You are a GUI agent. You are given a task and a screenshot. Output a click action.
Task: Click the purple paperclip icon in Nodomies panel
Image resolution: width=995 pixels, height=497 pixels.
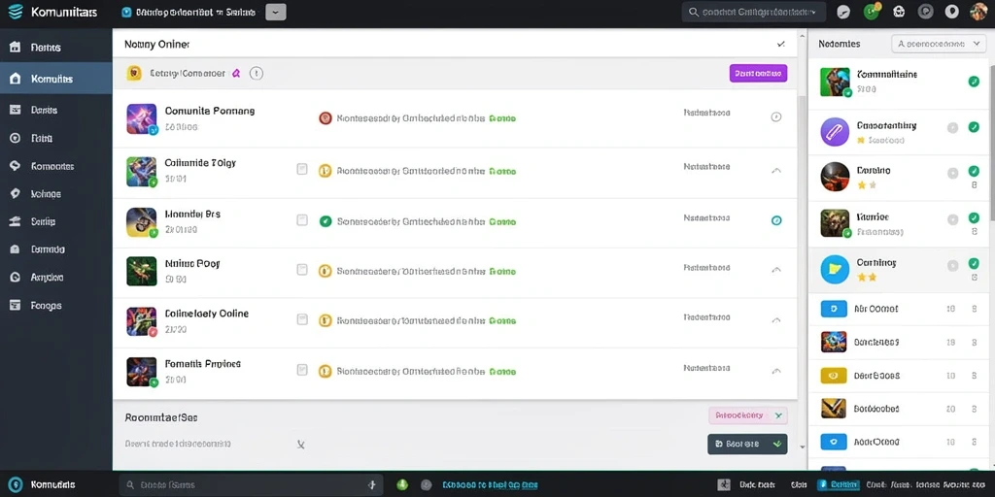pos(835,132)
